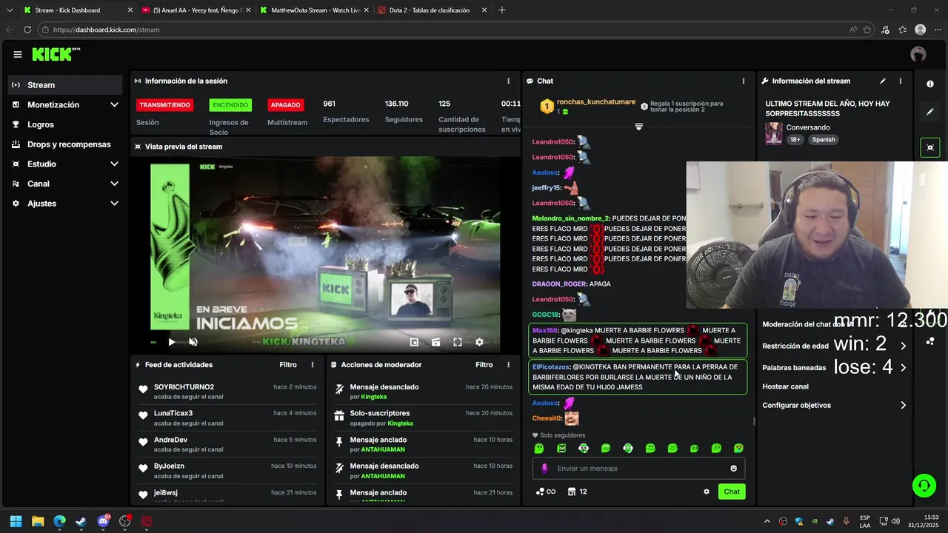Click the microphone icon in chat input

tap(544, 468)
